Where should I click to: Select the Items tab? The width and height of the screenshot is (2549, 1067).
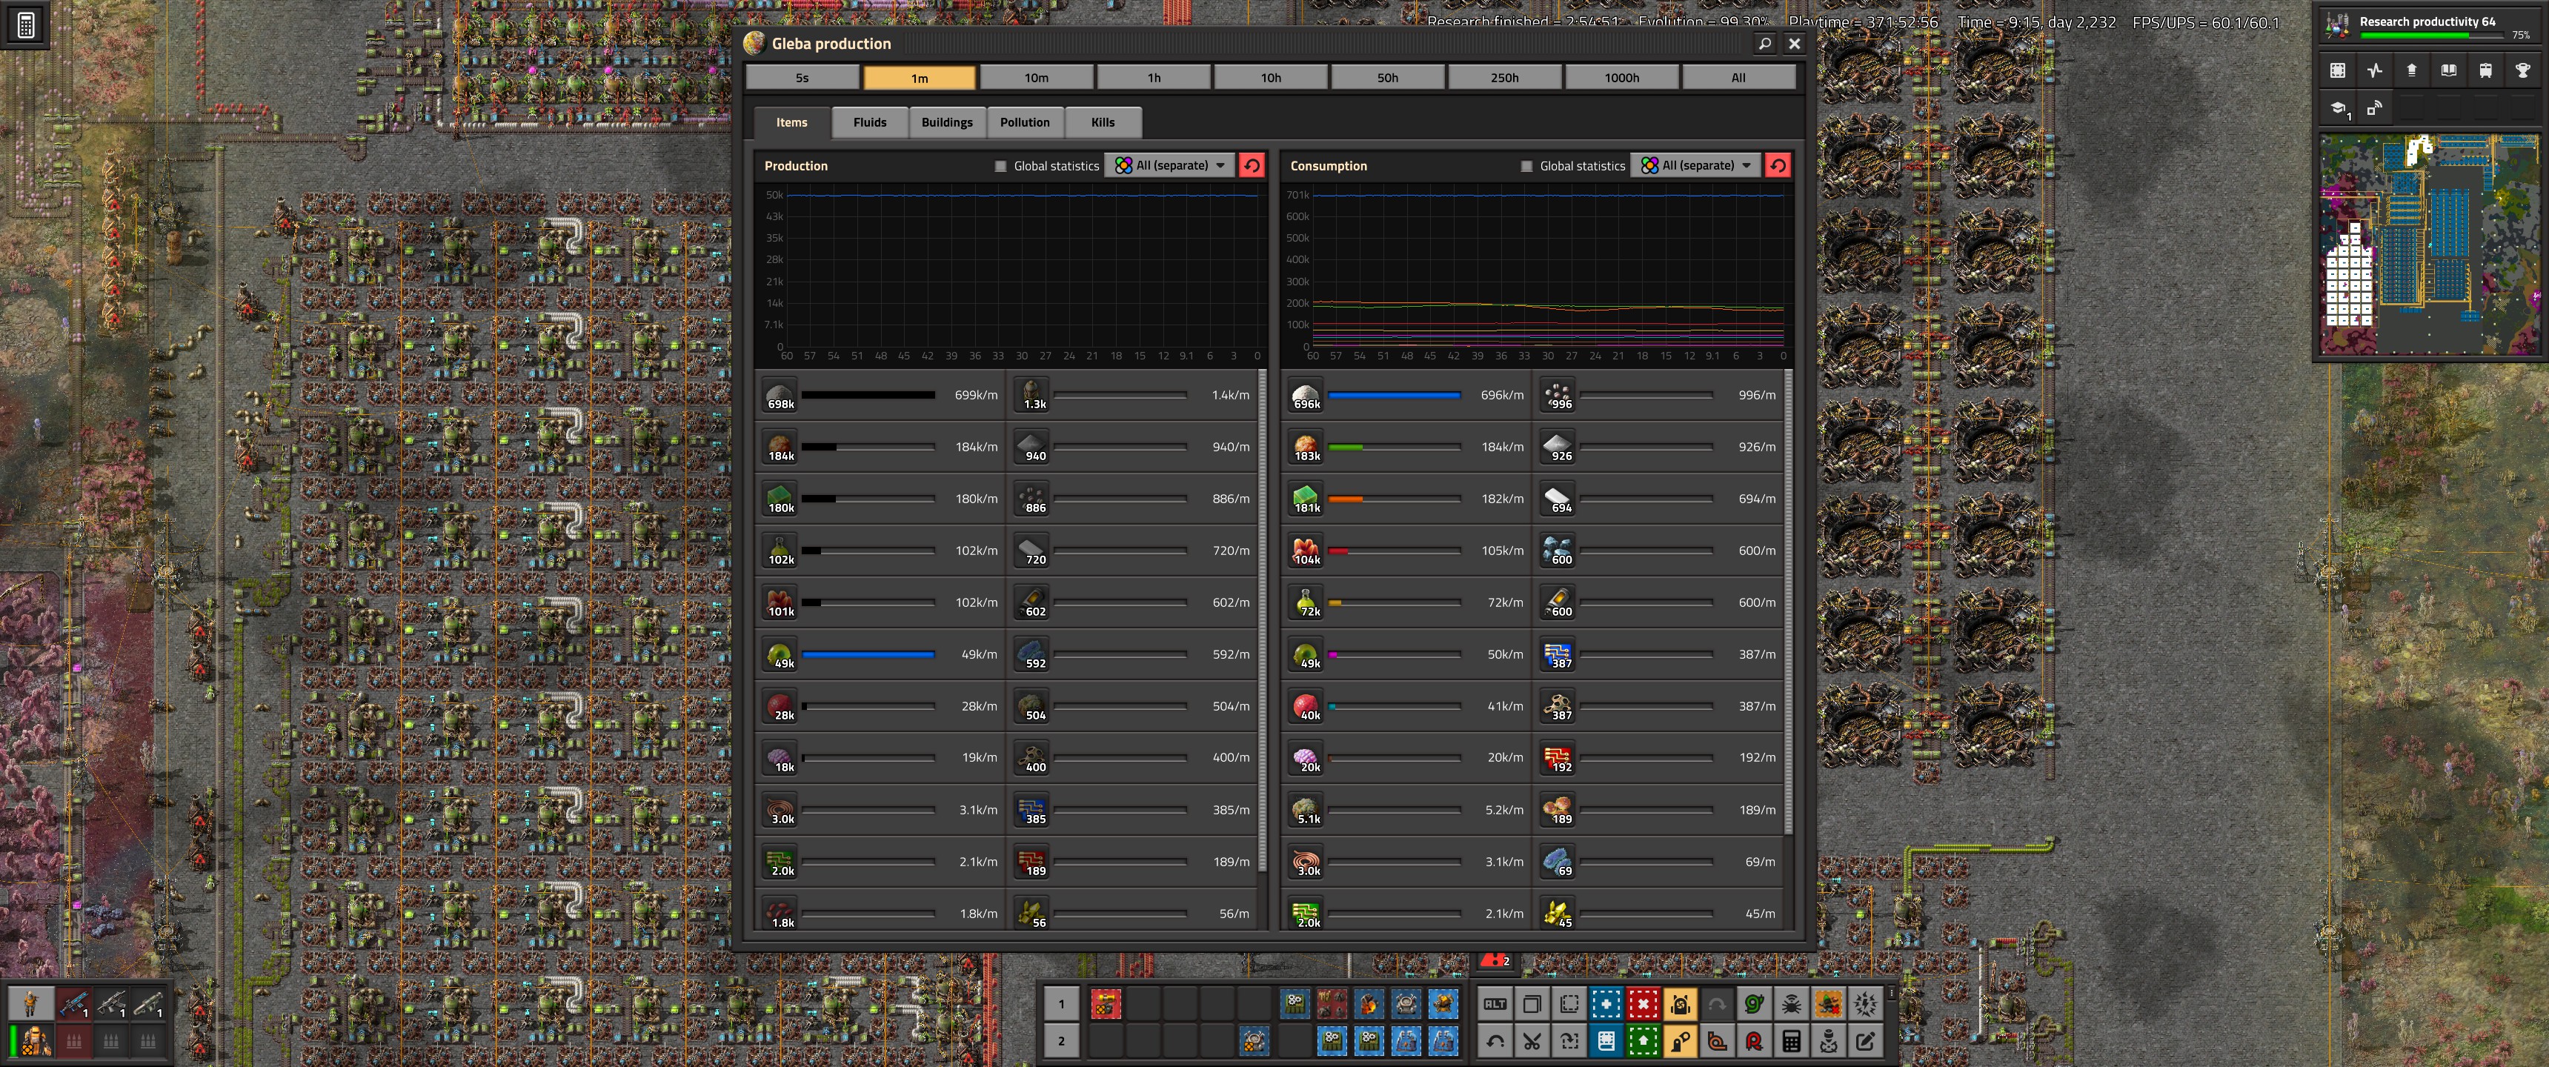click(x=791, y=122)
